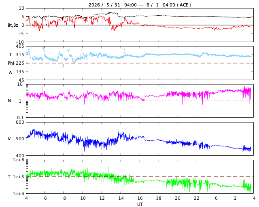Click the "N" density panel label
This screenshot has height=207, width=259.
[x=9, y=101]
